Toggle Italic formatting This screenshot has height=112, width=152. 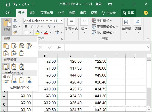point(32,26)
